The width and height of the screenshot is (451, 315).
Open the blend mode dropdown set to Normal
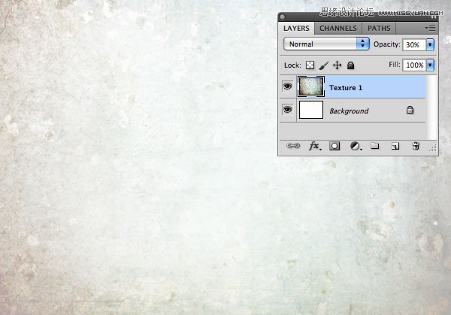(x=326, y=44)
